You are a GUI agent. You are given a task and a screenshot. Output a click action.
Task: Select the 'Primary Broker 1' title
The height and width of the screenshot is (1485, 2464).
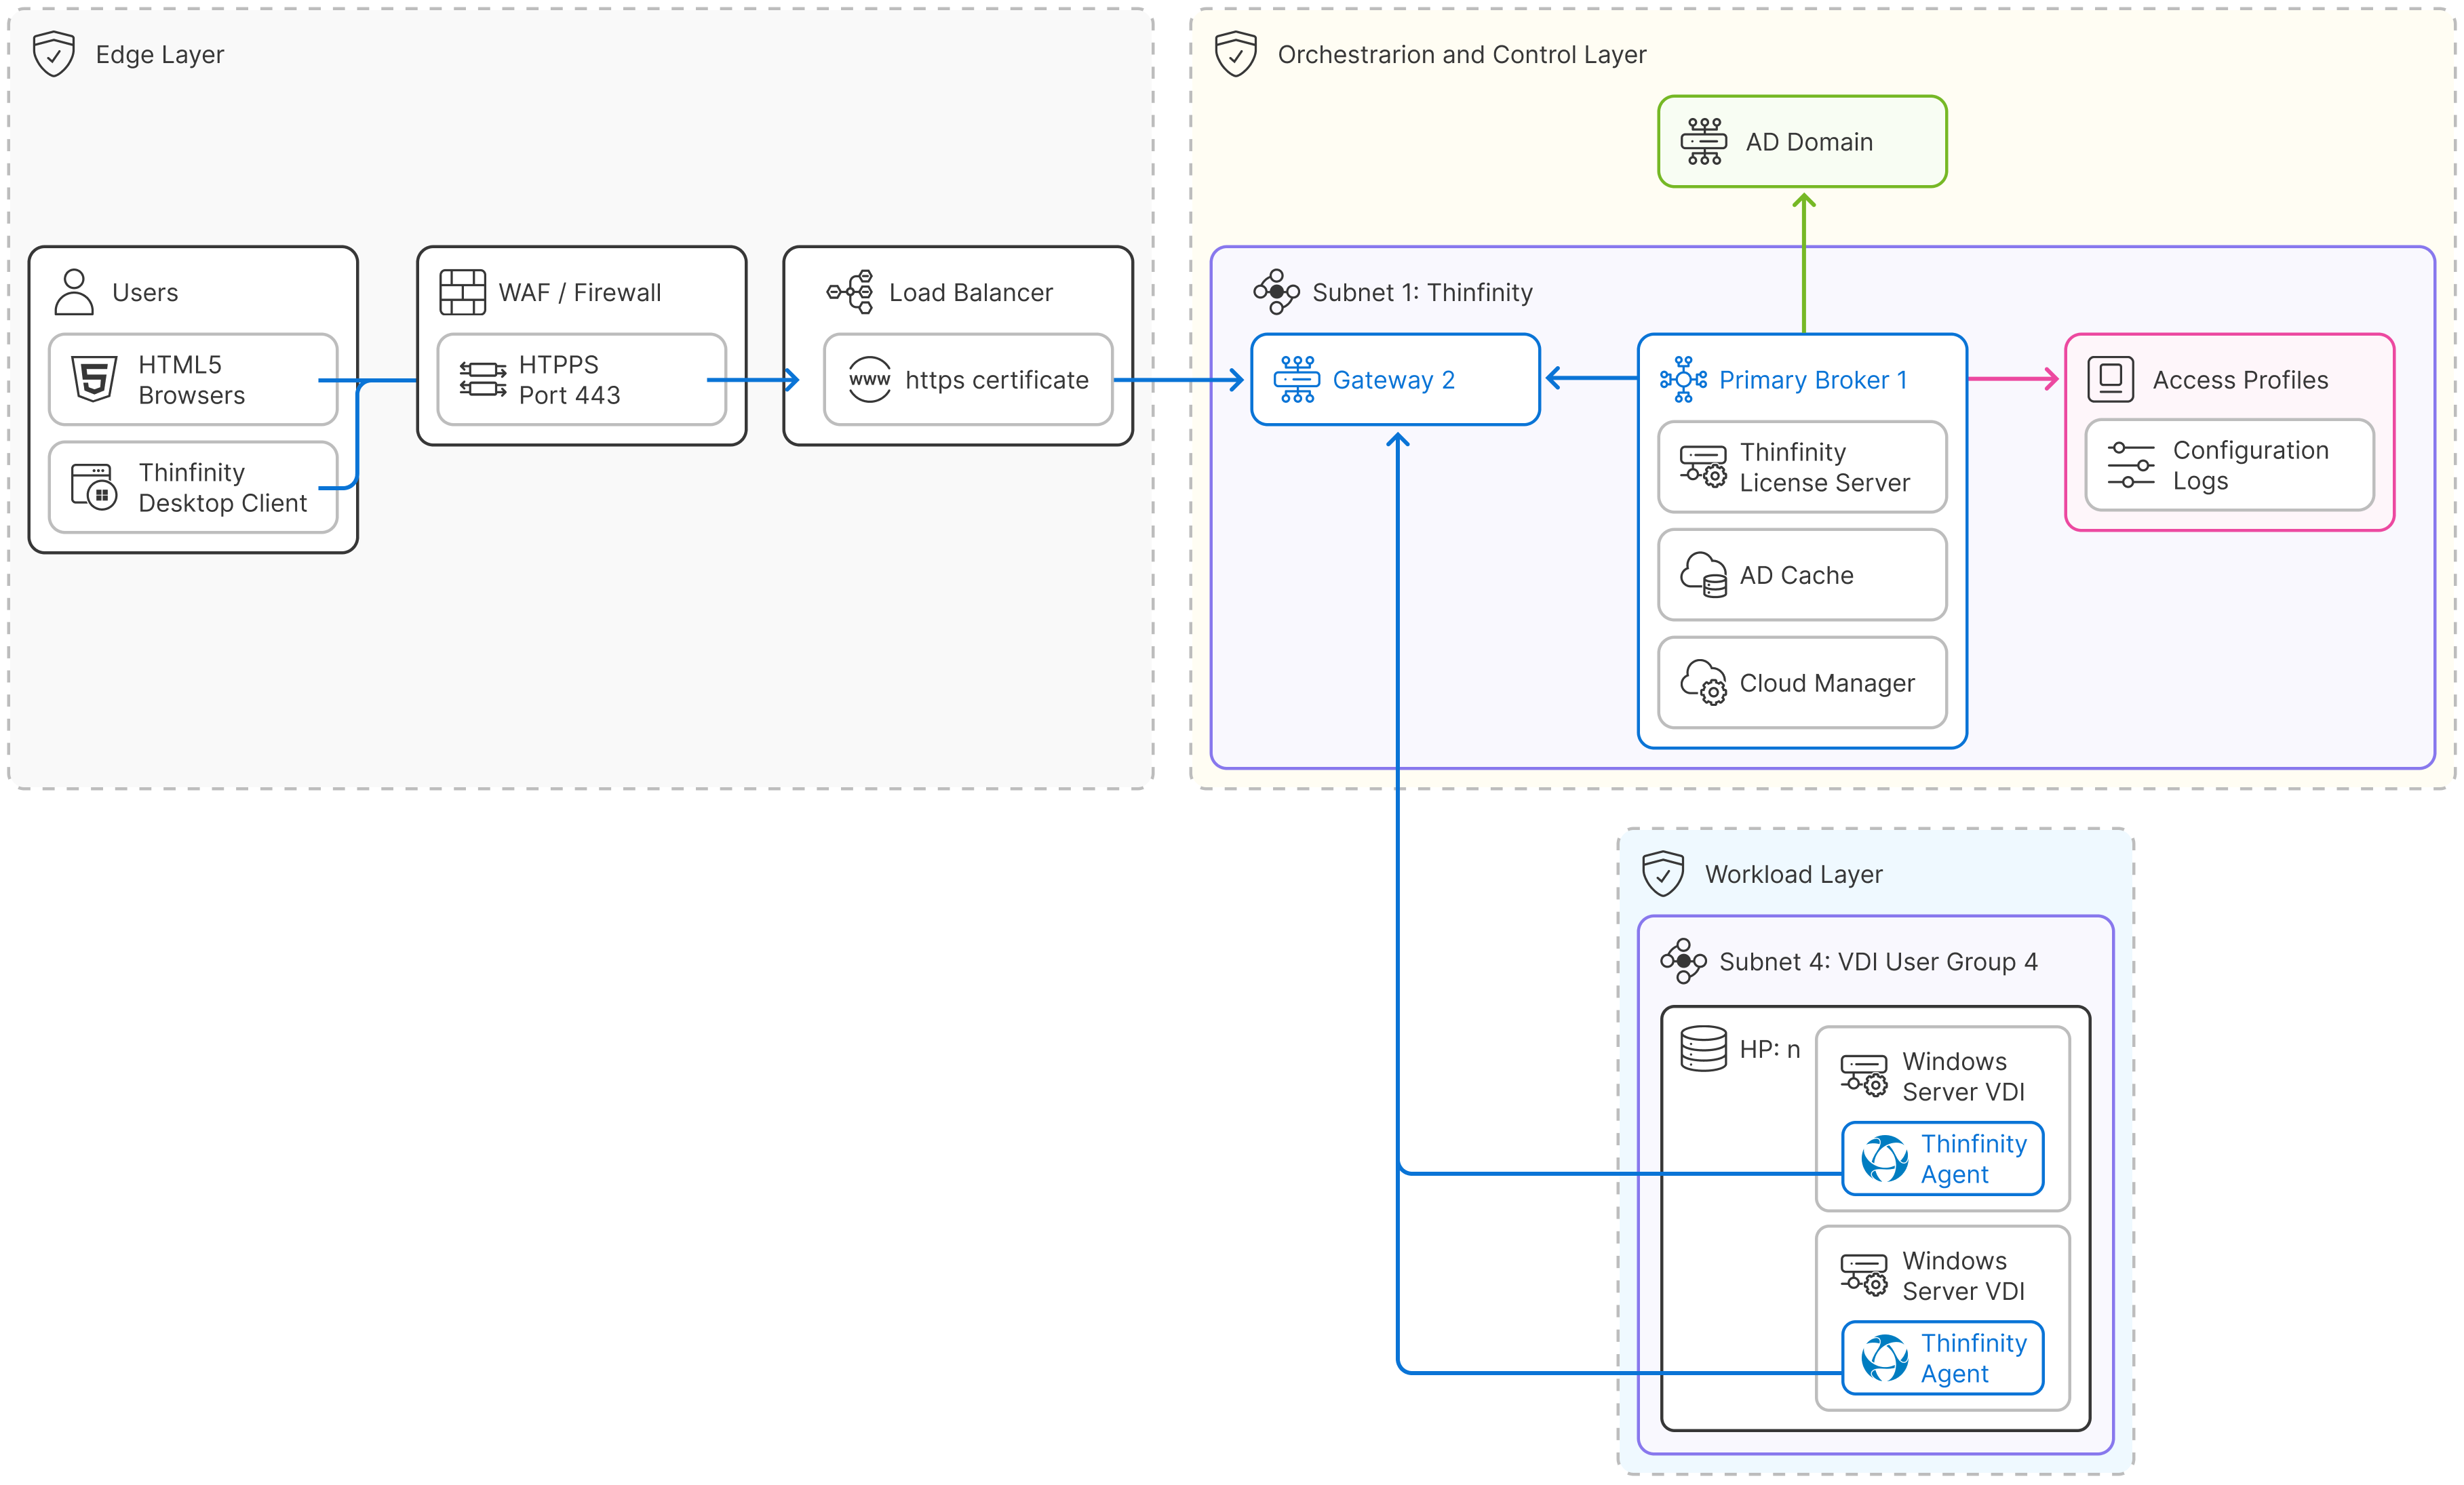coord(1813,380)
